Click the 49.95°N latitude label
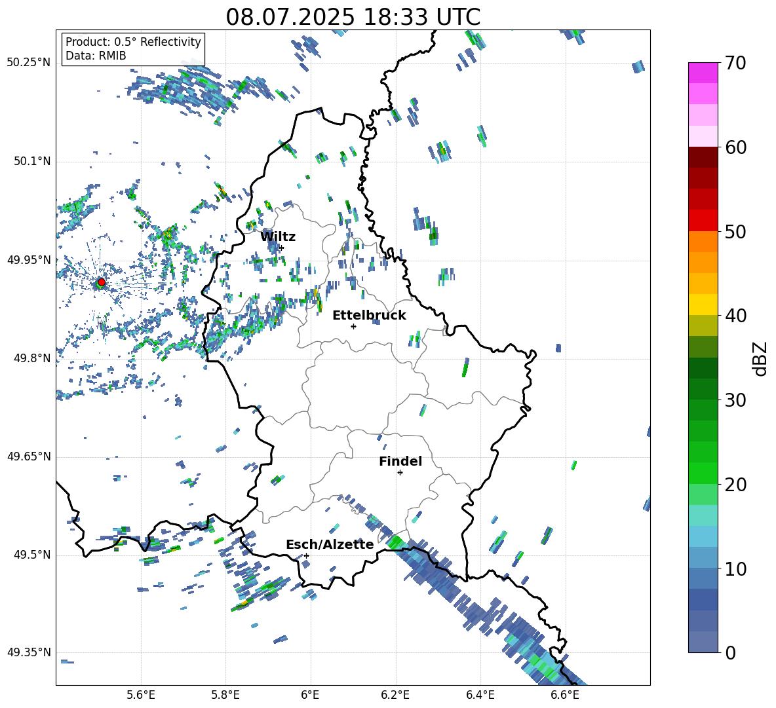This screenshot has width=776, height=708. pyautogui.click(x=29, y=260)
